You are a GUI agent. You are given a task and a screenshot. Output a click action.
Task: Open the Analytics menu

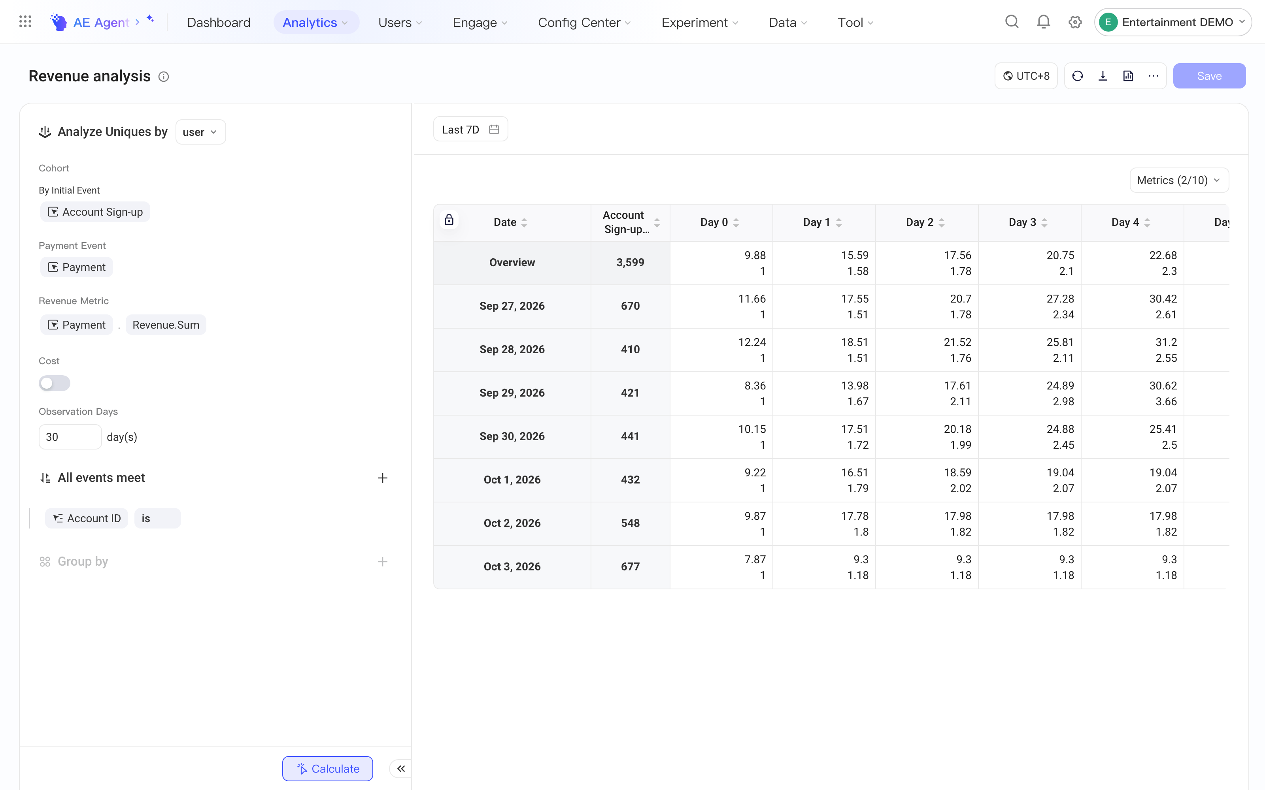[316, 23]
